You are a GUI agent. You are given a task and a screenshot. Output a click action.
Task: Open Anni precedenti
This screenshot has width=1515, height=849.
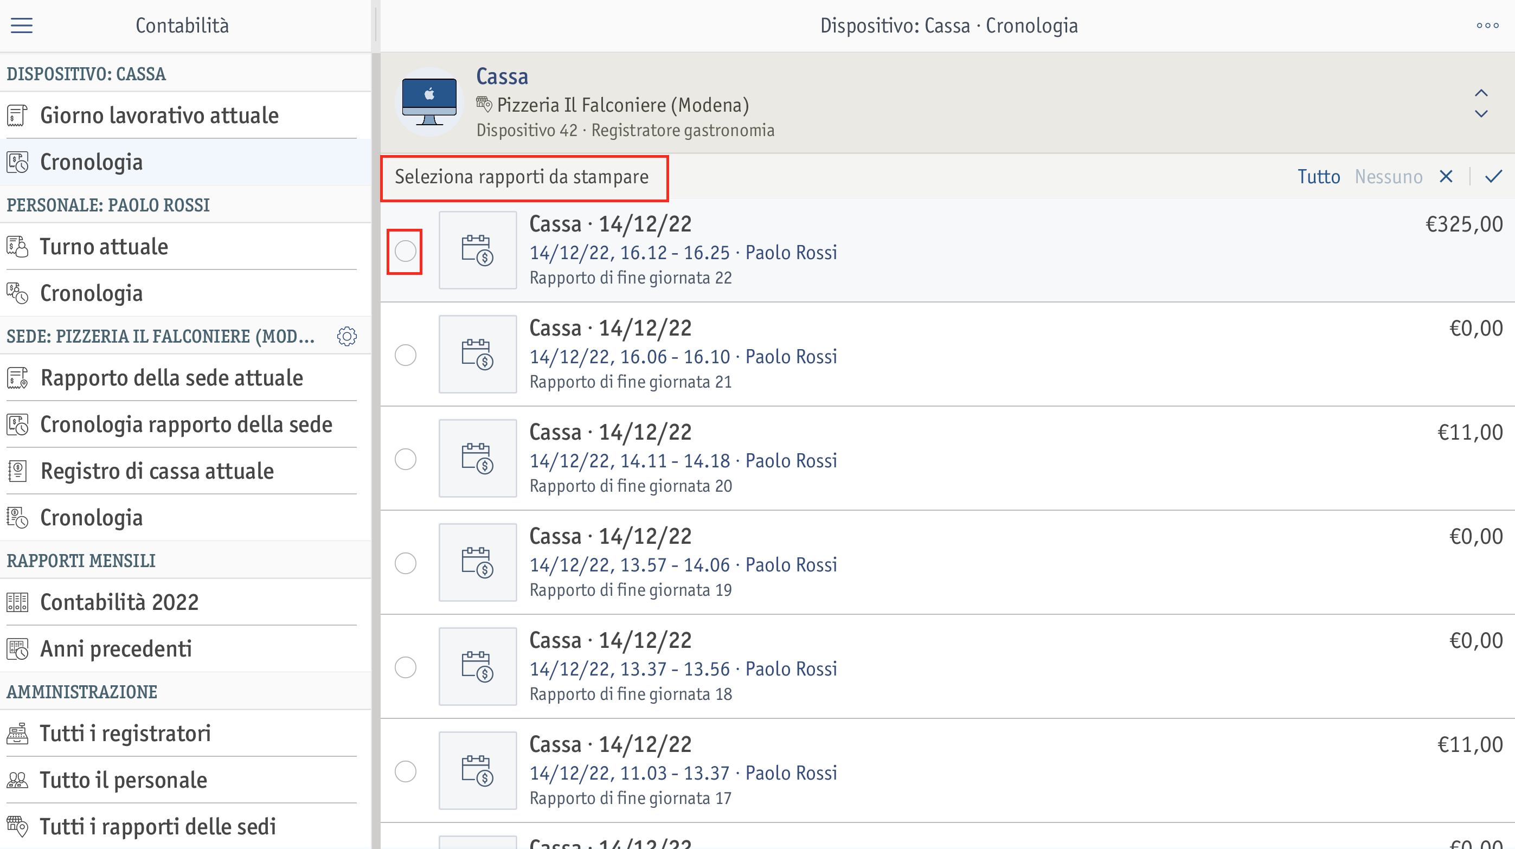[185, 649]
